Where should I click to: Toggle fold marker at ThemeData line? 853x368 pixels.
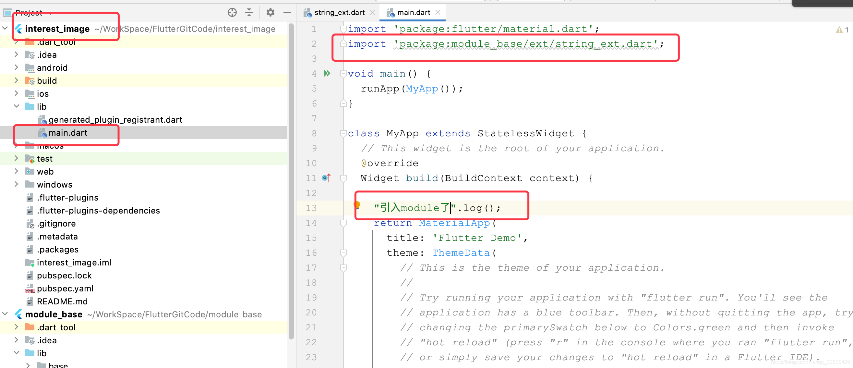click(x=343, y=253)
